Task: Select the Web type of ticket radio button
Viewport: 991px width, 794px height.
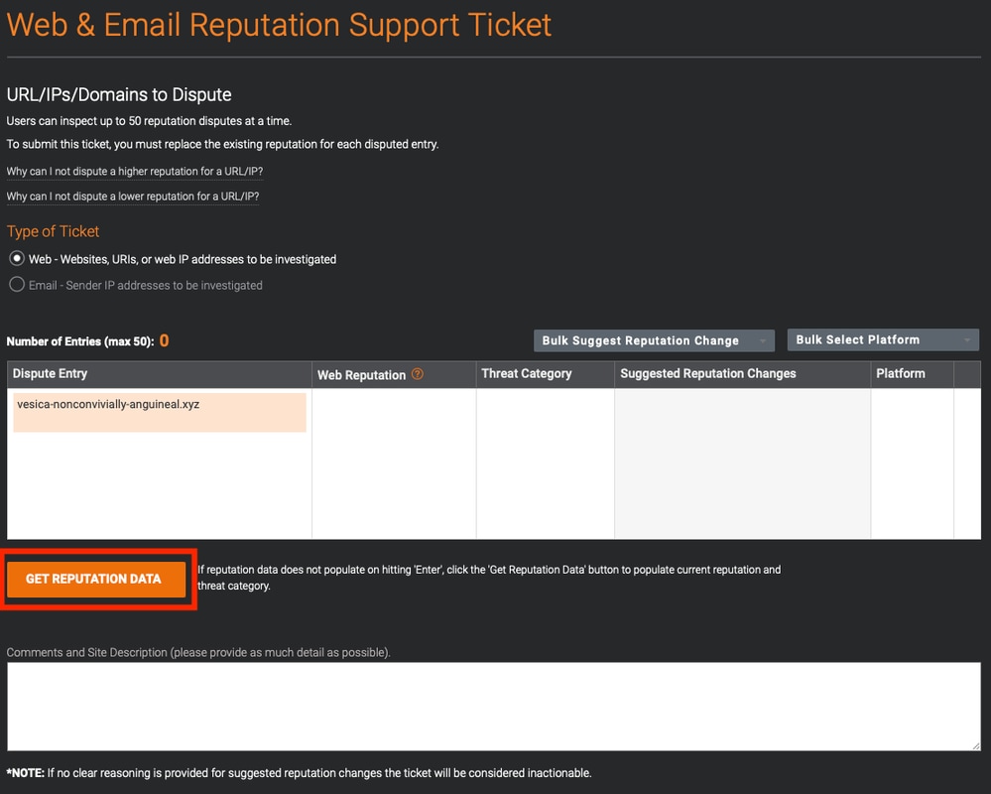Action: coord(17,259)
